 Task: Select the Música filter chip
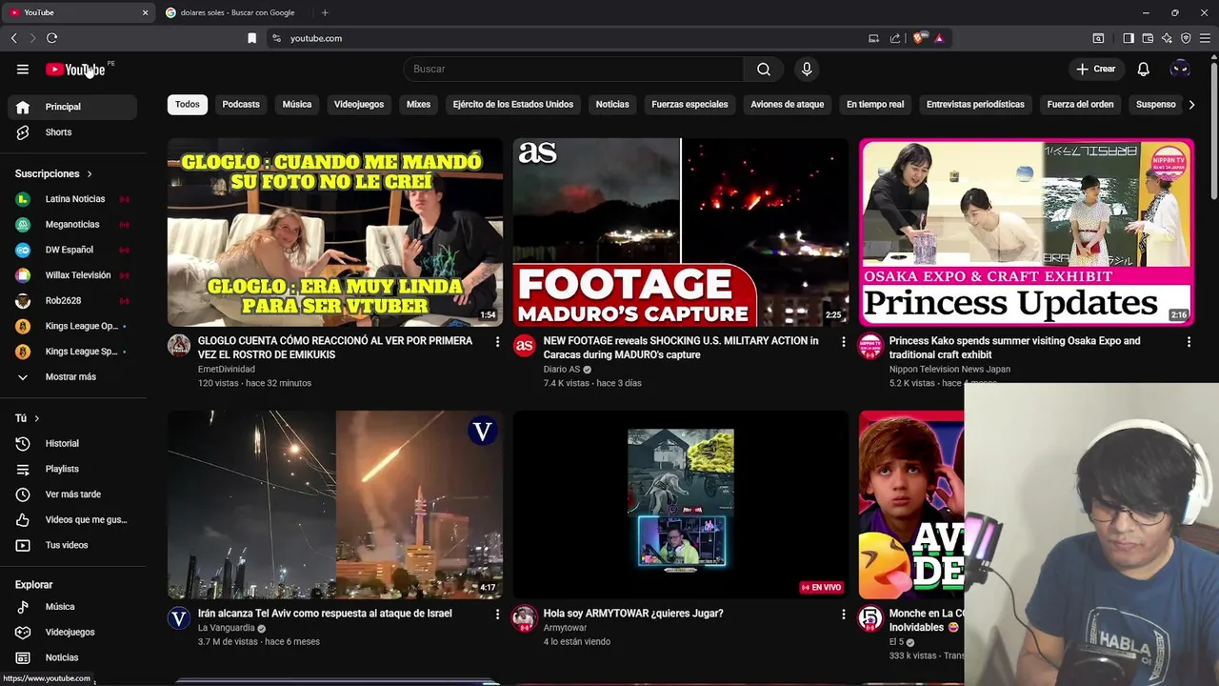(297, 104)
